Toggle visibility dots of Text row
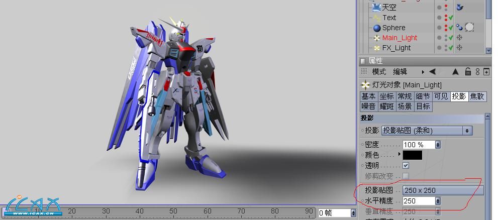498x220 pixels. pos(446,18)
